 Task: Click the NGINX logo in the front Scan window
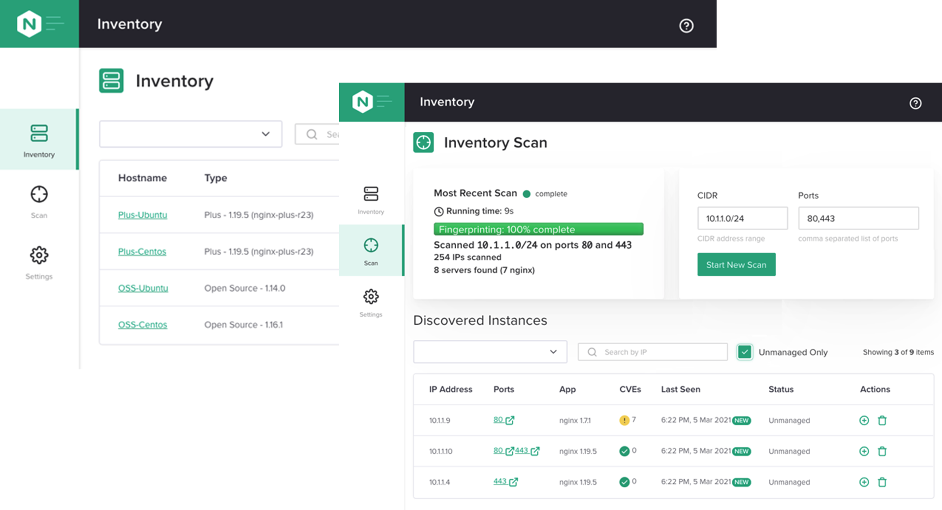coord(363,102)
